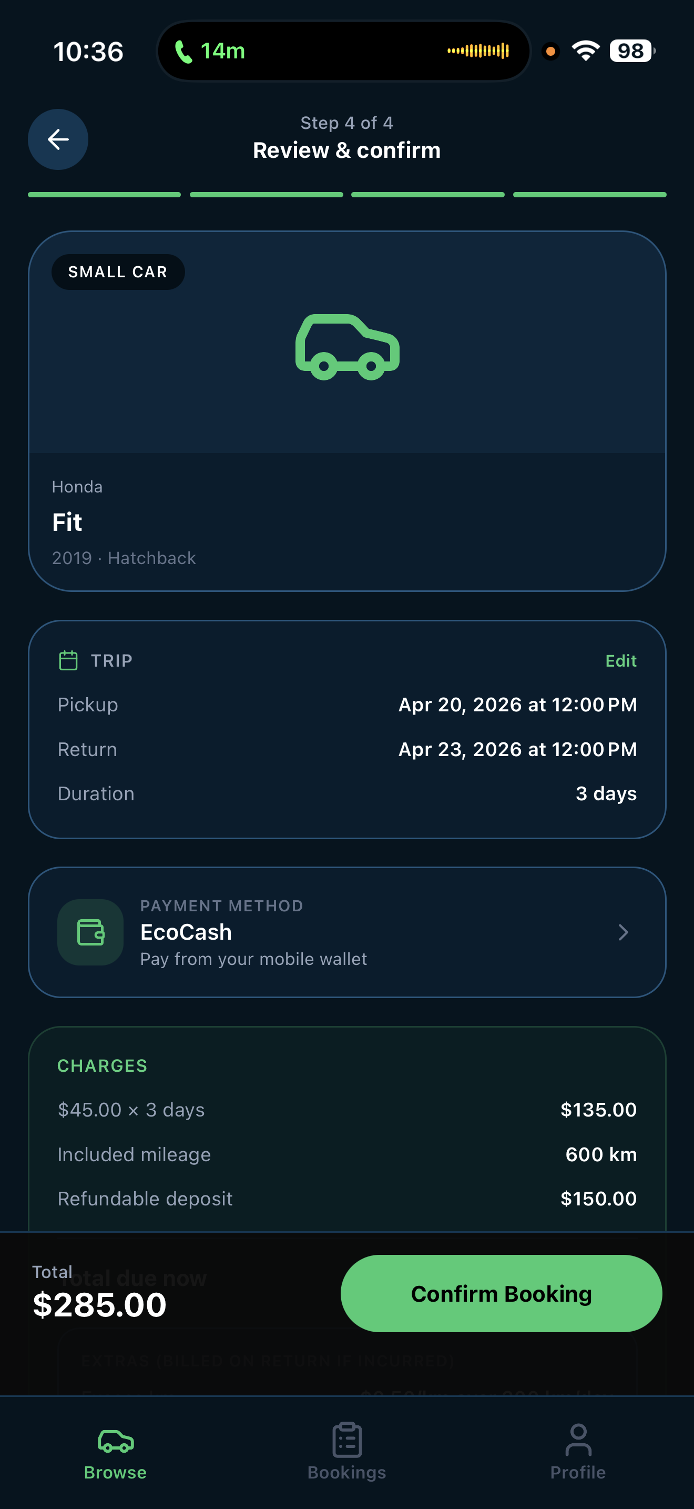
Task: Tap the calendar icon beside TRIP
Action: (x=68, y=660)
